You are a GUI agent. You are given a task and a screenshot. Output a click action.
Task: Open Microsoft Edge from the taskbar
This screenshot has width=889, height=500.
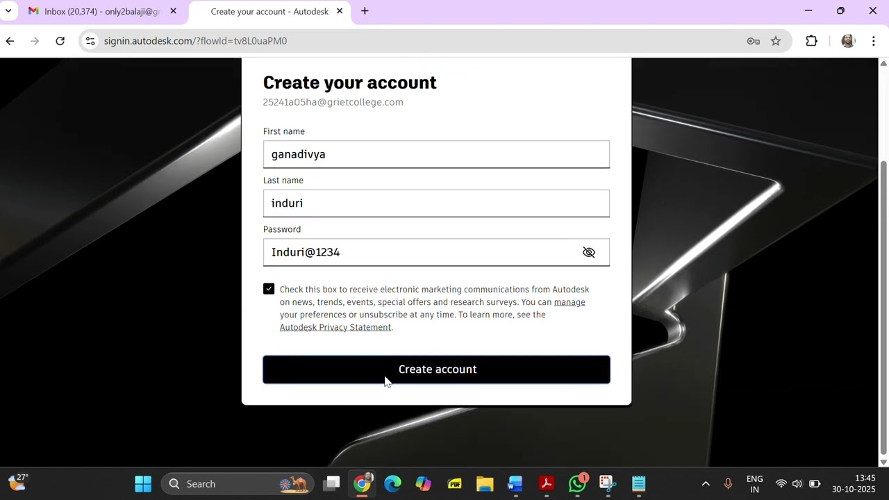(393, 484)
